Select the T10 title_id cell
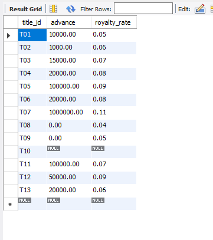The image size is (213, 240). pyautogui.click(x=32, y=152)
